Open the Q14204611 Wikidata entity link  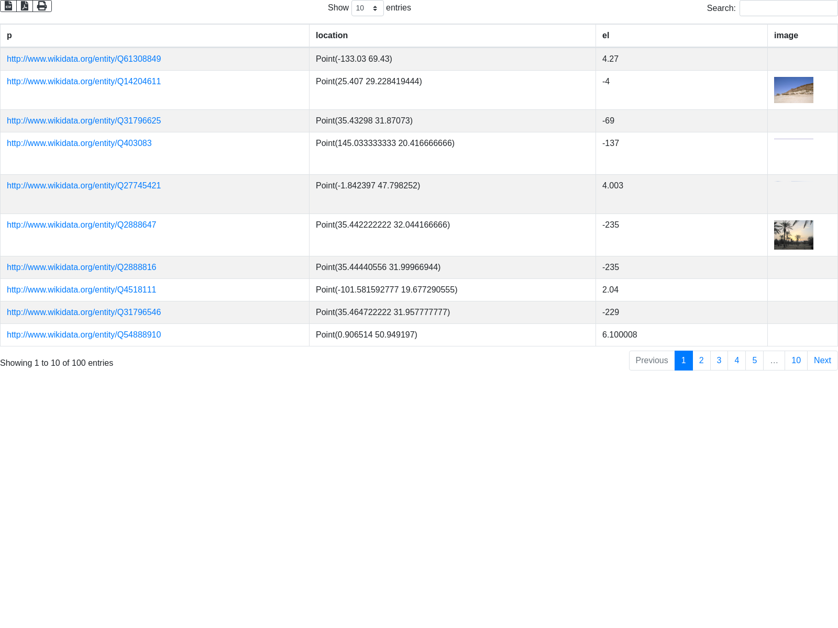point(84,82)
